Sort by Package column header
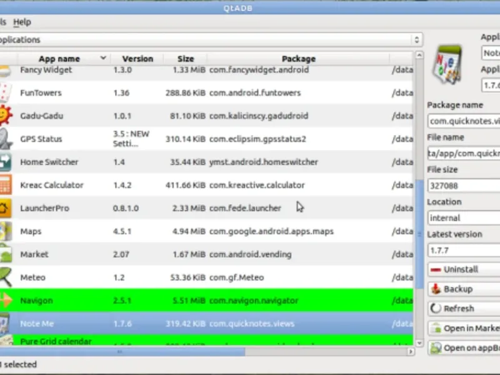The image size is (500, 375). pyautogui.click(x=299, y=59)
